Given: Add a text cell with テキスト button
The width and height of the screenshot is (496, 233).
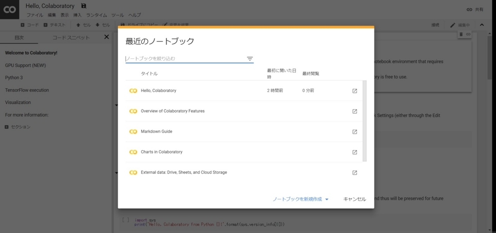Looking at the screenshot, I should coord(54,25).
